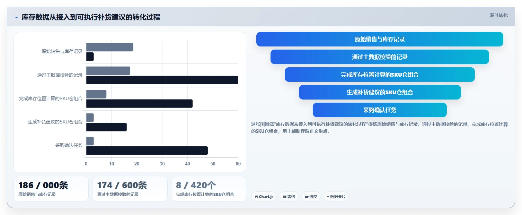
Task: Click the x-axis tick label 60
Action: (x=238, y=164)
